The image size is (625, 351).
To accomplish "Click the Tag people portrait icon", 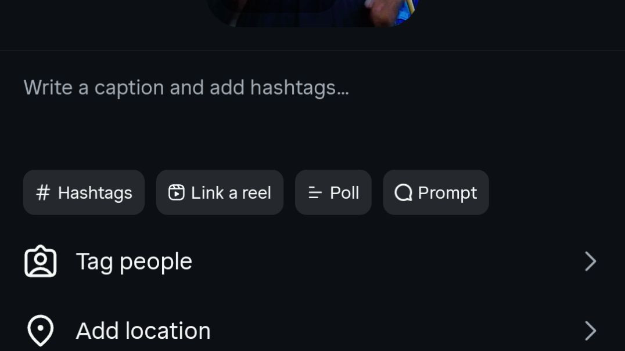I will (41, 262).
